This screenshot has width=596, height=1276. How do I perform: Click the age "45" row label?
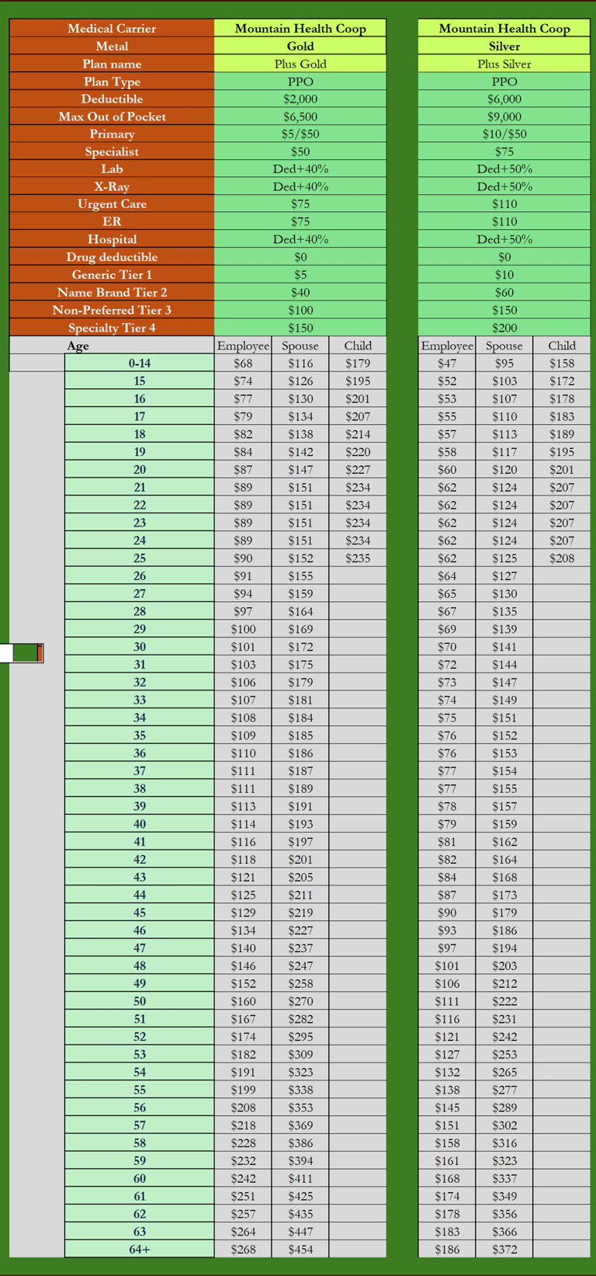140,913
